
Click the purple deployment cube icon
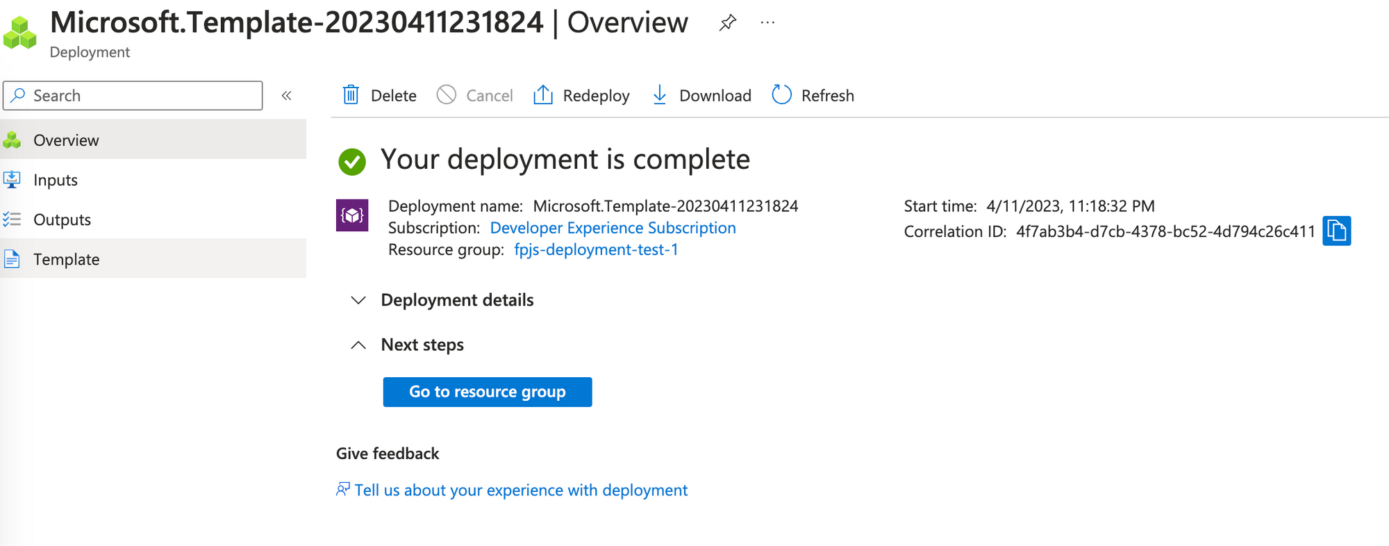(352, 215)
